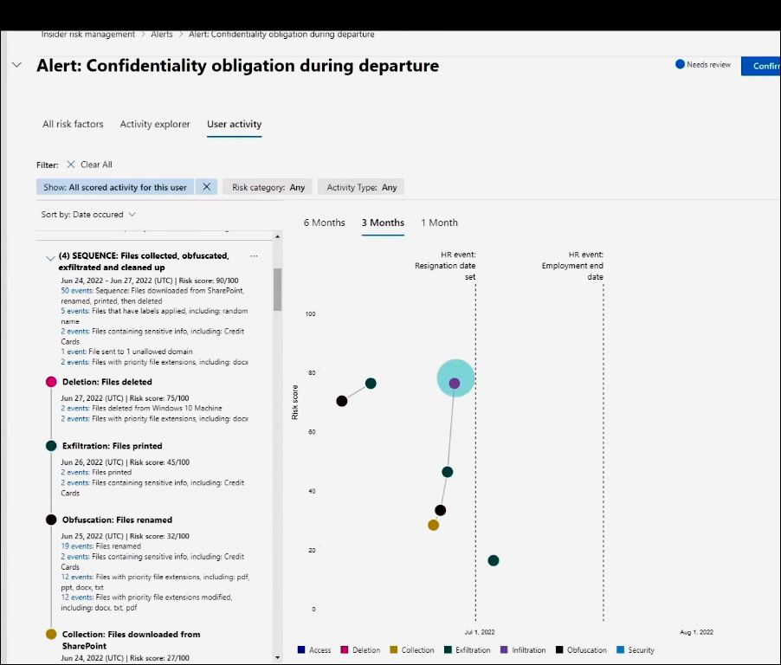The width and height of the screenshot is (781, 665).
Task: Show the 1 Month timeline range
Action: (439, 223)
